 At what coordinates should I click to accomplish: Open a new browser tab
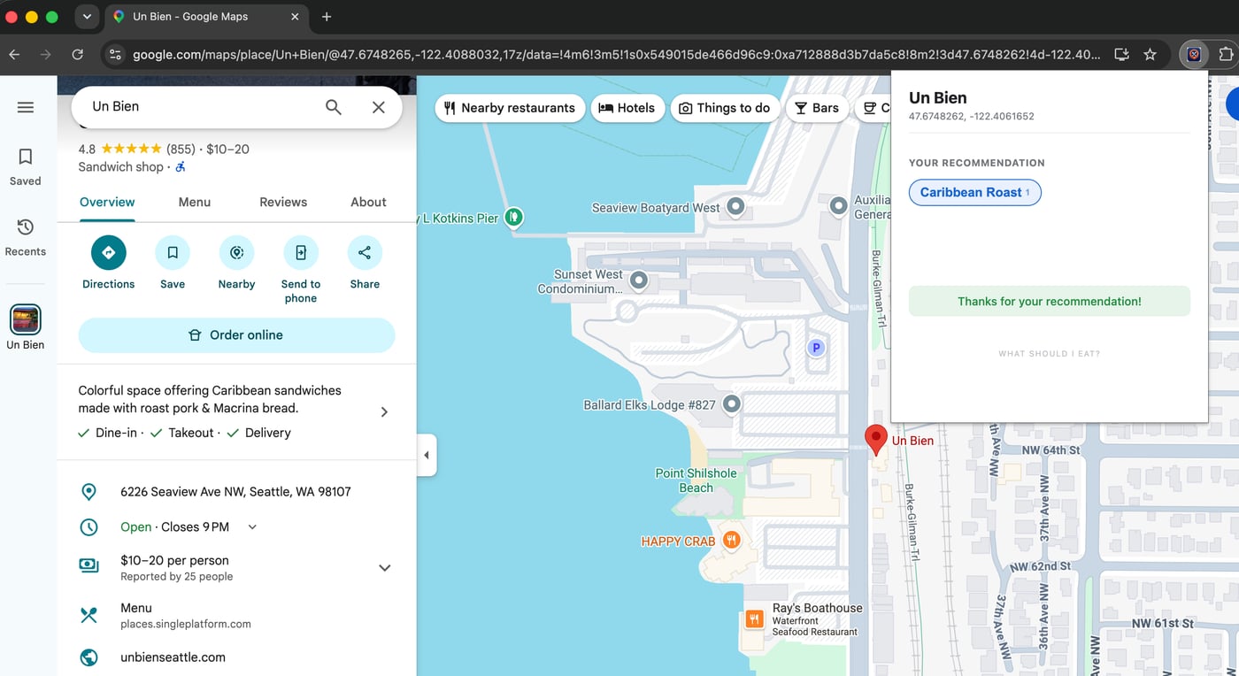[327, 17]
